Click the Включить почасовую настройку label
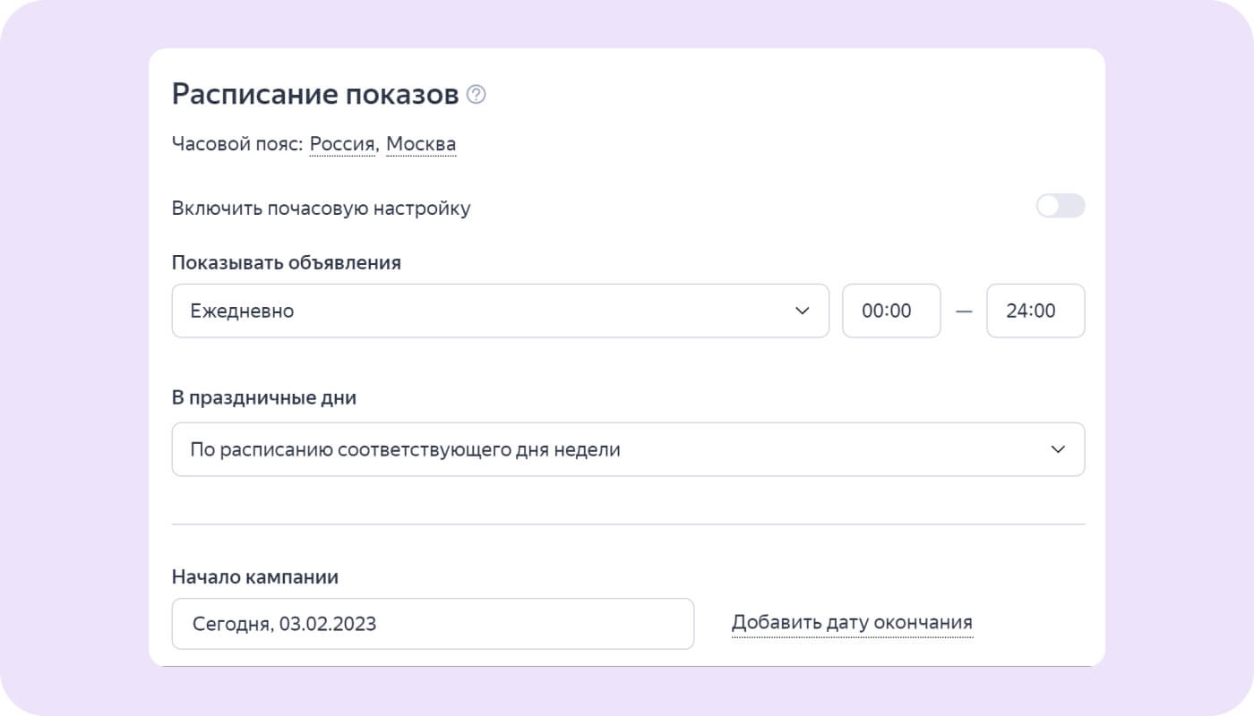The width and height of the screenshot is (1254, 716). point(322,209)
